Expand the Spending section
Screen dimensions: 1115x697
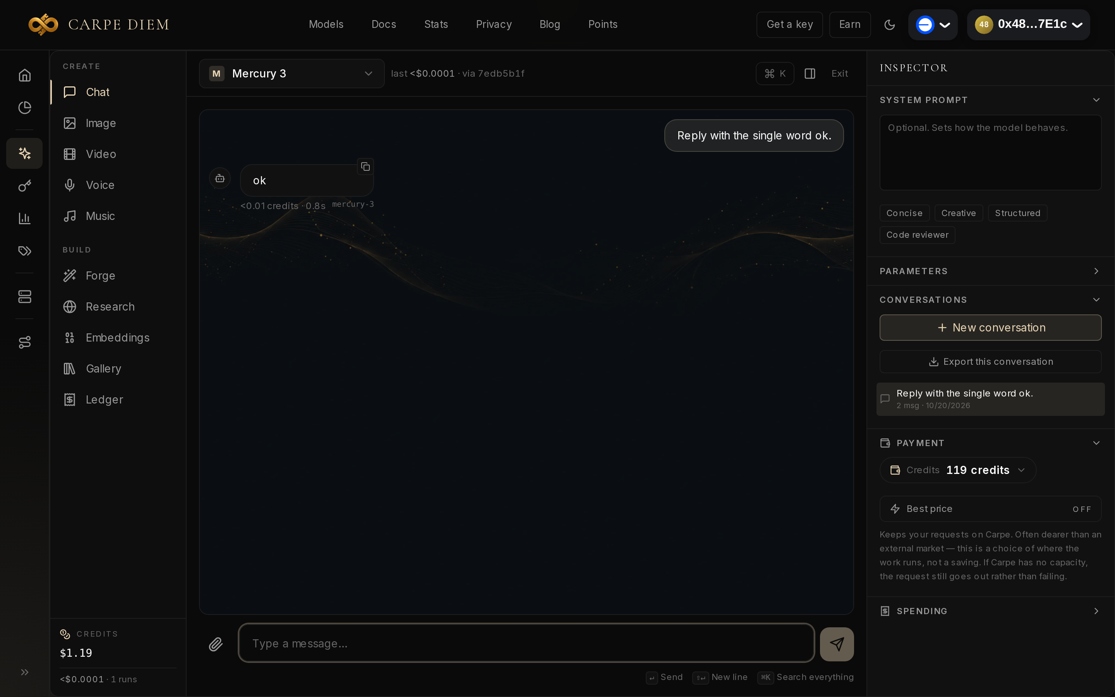point(990,611)
